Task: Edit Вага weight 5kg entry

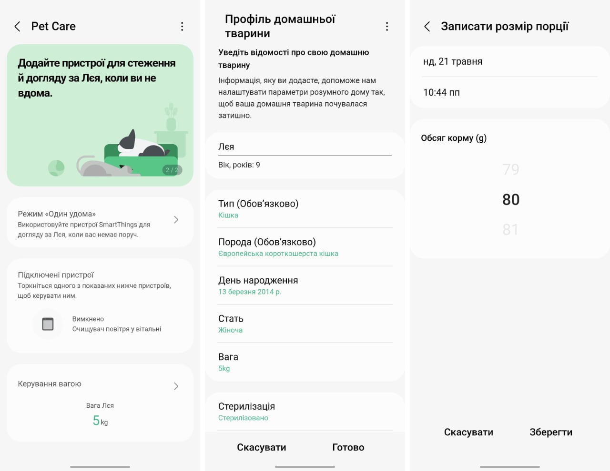Action: tap(305, 362)
